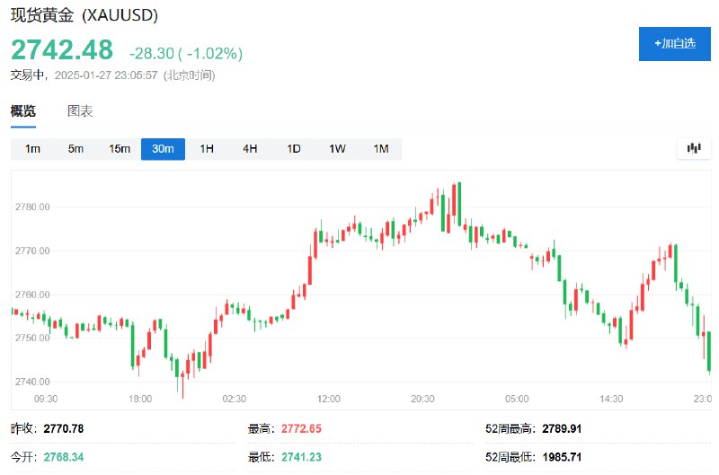The image size is (719, 475).
Task: Click the price change -28.30 ( -1.02%)
Action: coord(186,53)
